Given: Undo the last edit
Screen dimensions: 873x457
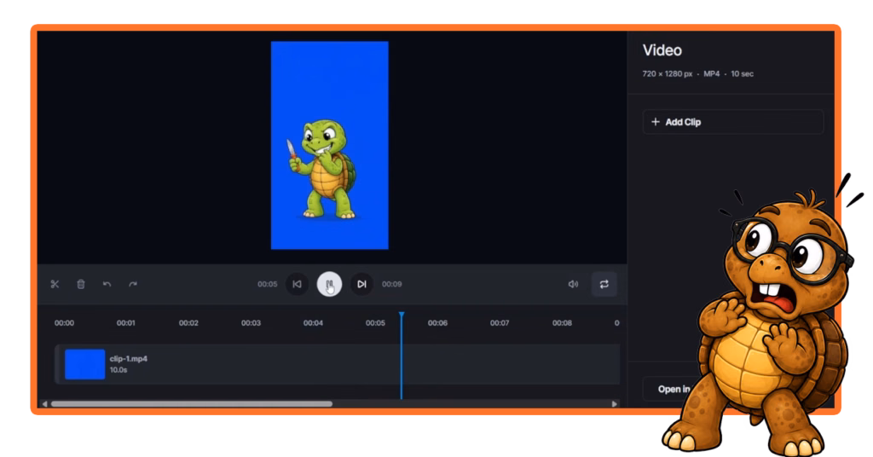Looking at the screenshot, I should 107,285.
